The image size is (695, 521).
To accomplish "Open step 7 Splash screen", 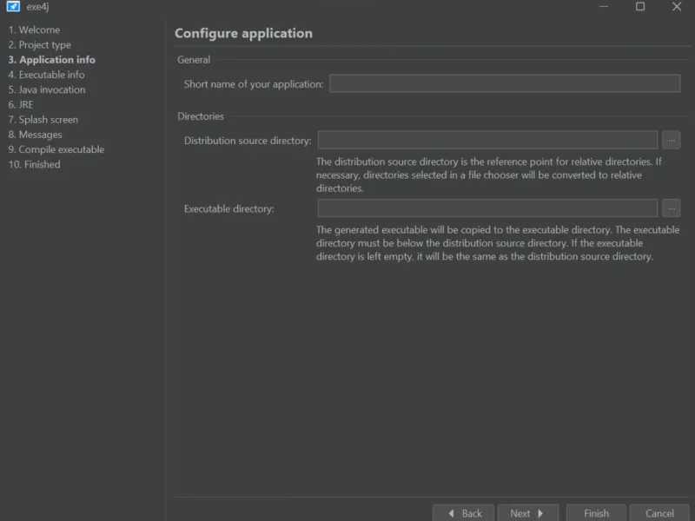I will tap(43, 120).
